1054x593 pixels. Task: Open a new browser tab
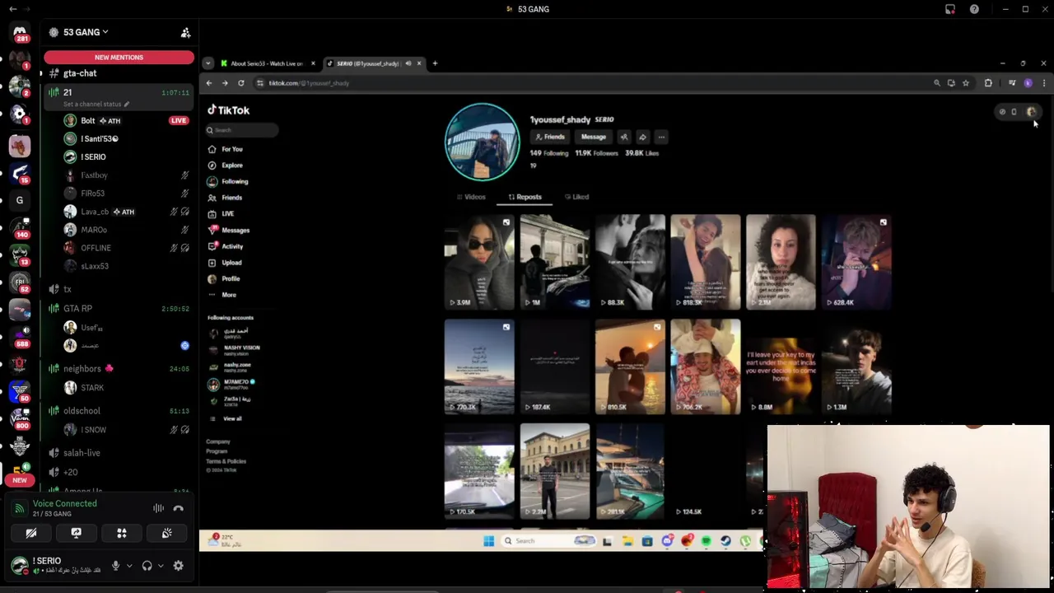pyautogui.click(x=435, y=63)
